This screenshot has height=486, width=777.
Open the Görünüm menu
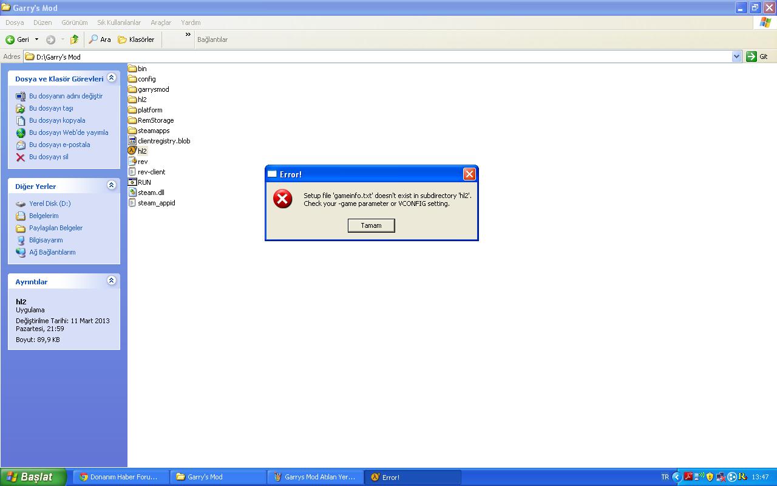pyautogui.click(x=75, y=22)
